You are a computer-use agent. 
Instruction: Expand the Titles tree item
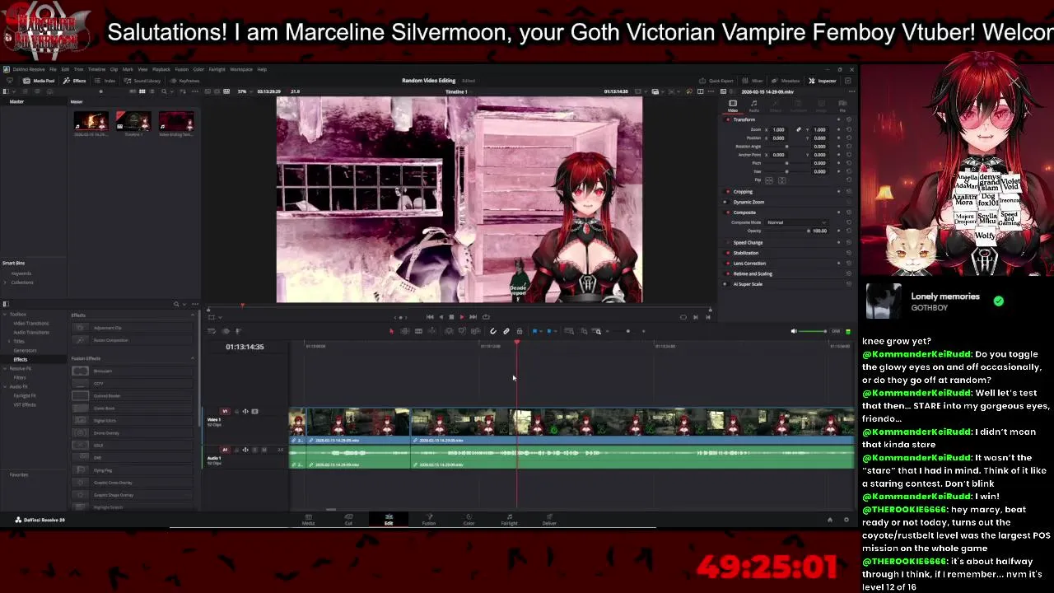click(10, 341)
